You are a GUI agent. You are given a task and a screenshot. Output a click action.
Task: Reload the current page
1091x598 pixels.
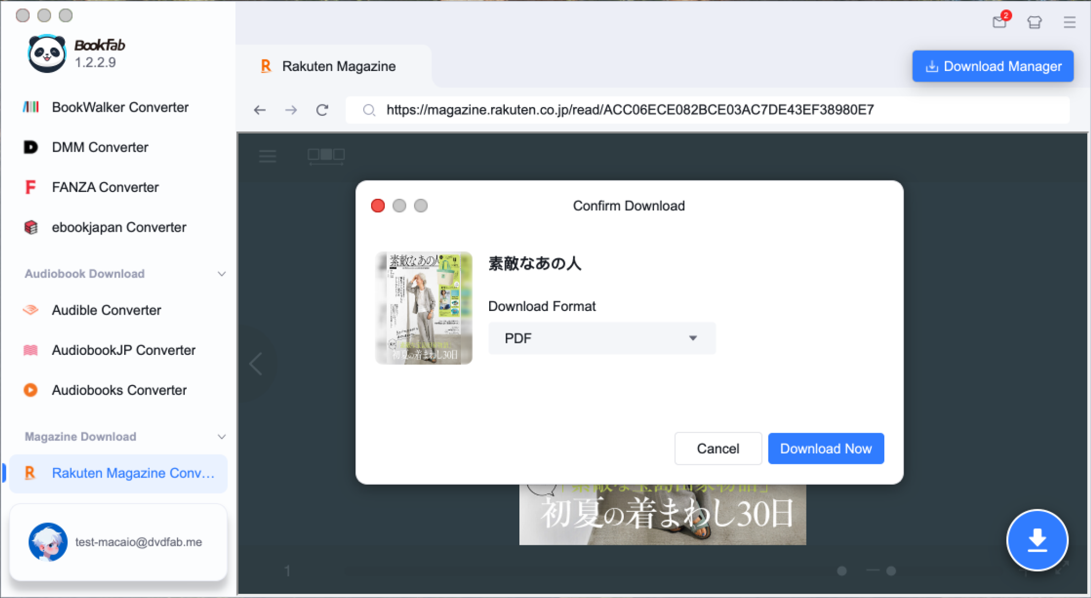coord(323,110)
